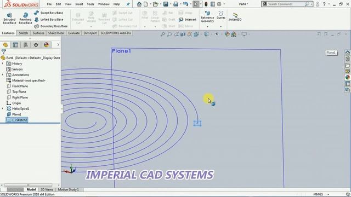Open the File menu
This screenshot has width=351, height=197.
[x=49, y=4]
